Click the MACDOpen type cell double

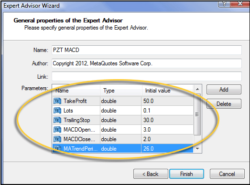(x=109, y=130)
